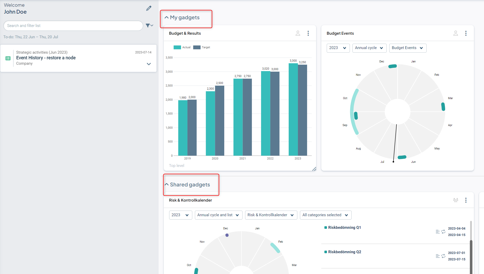
Task: Open the 2023 year dropdown in Risk & Kontrollkalender
Action: coord(180,215)
